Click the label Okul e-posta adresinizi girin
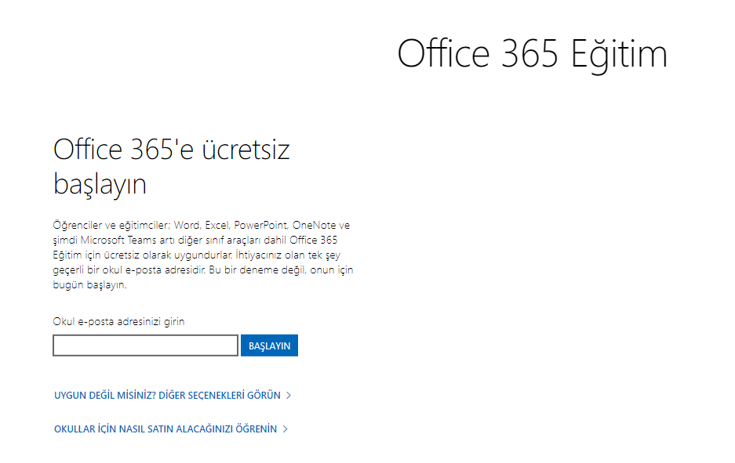This screenshot has width=735, height=463. coord(118,322)
